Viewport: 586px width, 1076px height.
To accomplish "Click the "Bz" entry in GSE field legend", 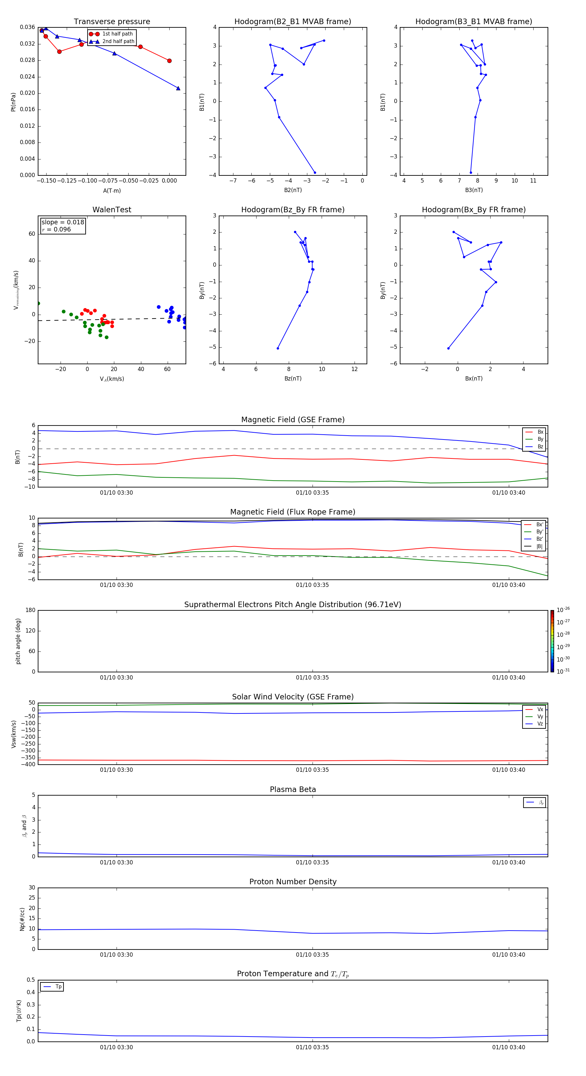I will 534,447.
